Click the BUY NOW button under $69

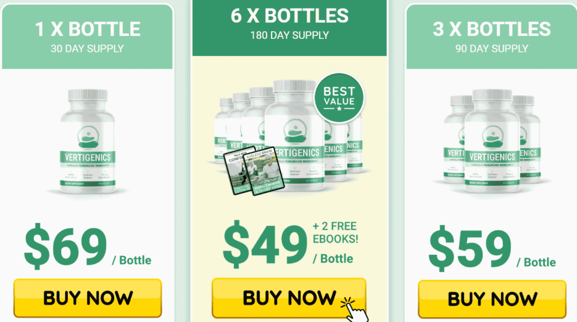click(x=87, y=298)
